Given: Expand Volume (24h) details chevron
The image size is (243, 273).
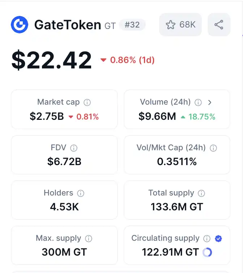Looking at the screenshot, I should click(210, 102).
